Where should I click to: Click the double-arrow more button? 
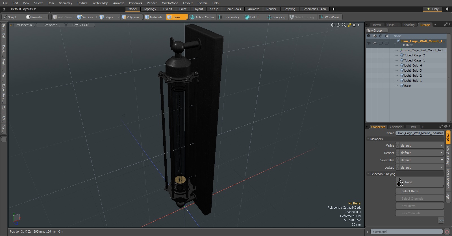(441, 220)
